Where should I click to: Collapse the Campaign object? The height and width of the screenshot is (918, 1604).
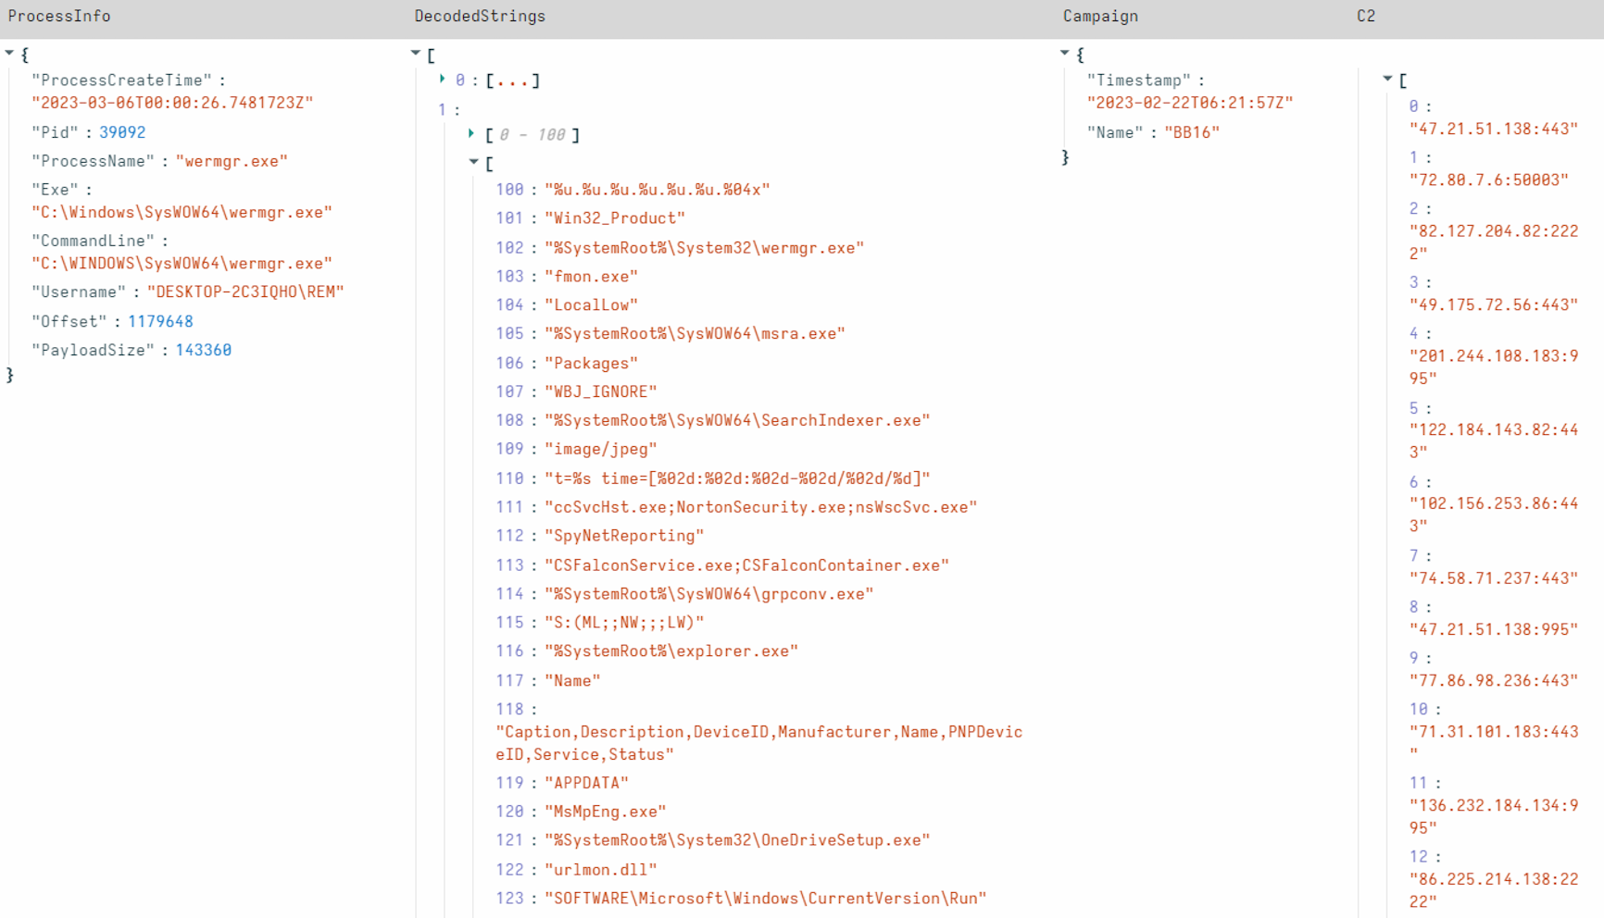1065,53
